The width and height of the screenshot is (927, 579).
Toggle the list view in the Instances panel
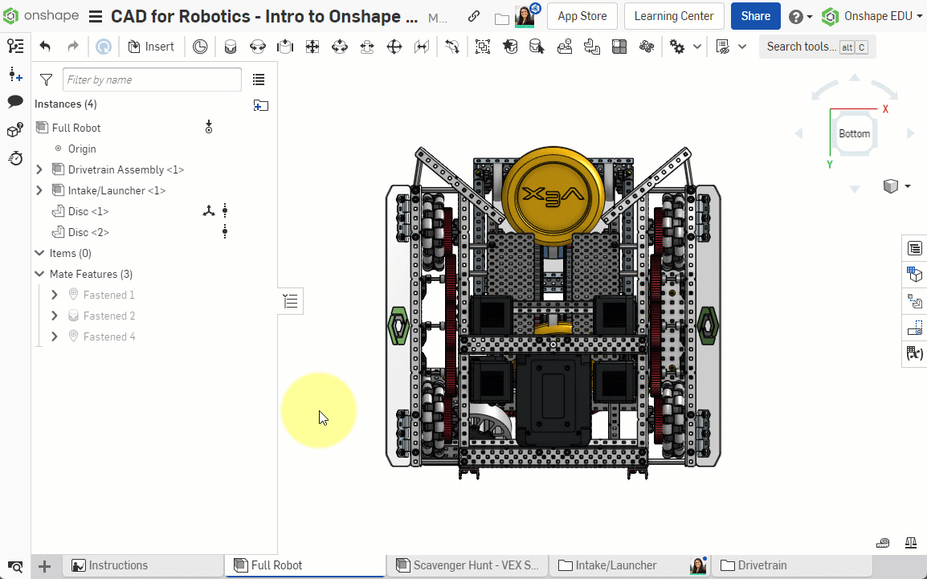point(259,80)
